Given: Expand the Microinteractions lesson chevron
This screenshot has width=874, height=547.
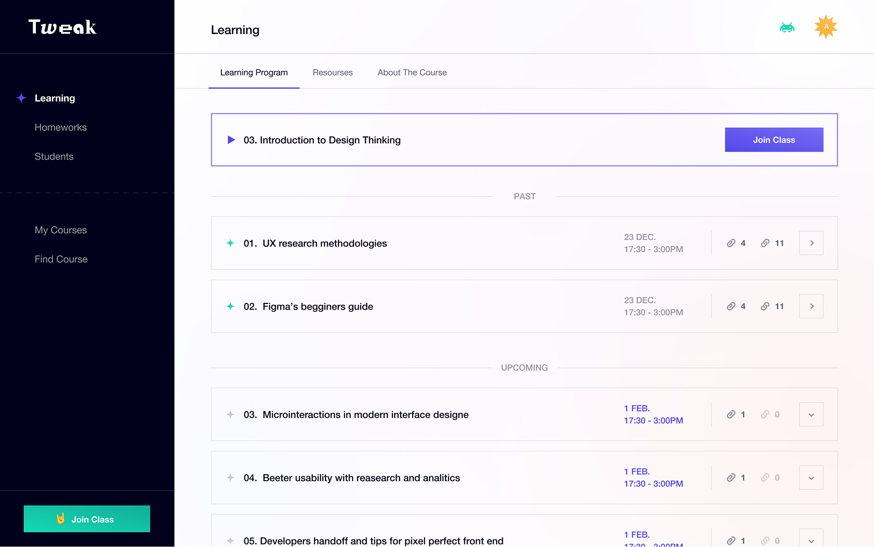Looking at the screenshot, I should pos(811,414).
